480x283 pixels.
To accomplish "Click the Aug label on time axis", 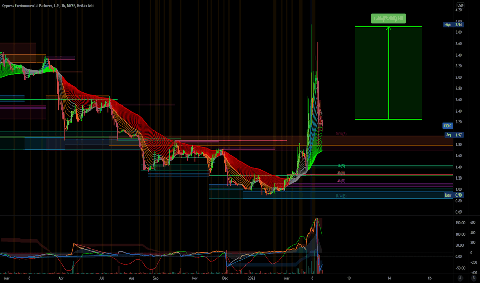I will pos(132,278).
